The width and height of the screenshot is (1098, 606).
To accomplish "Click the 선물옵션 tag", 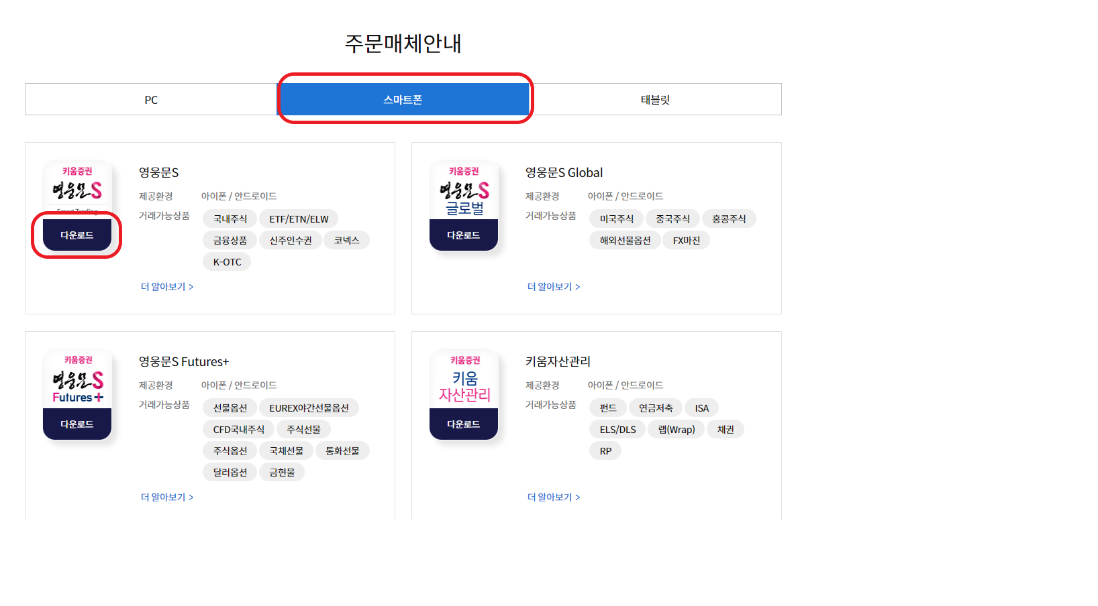I will (230, 408).
